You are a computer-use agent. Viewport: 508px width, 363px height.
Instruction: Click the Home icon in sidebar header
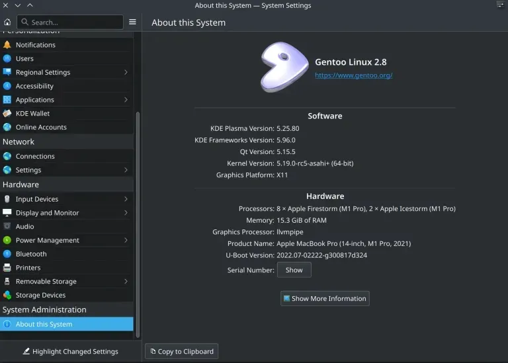tap(7, 22)
